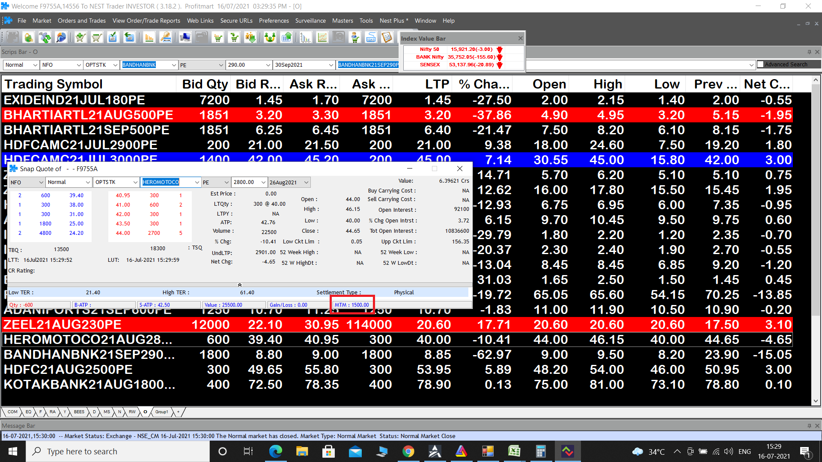Click the green up-arrow chart toolbar icon
Image resolution: width=822 pixels, height=462 pixels.
[x=286, y=38]
